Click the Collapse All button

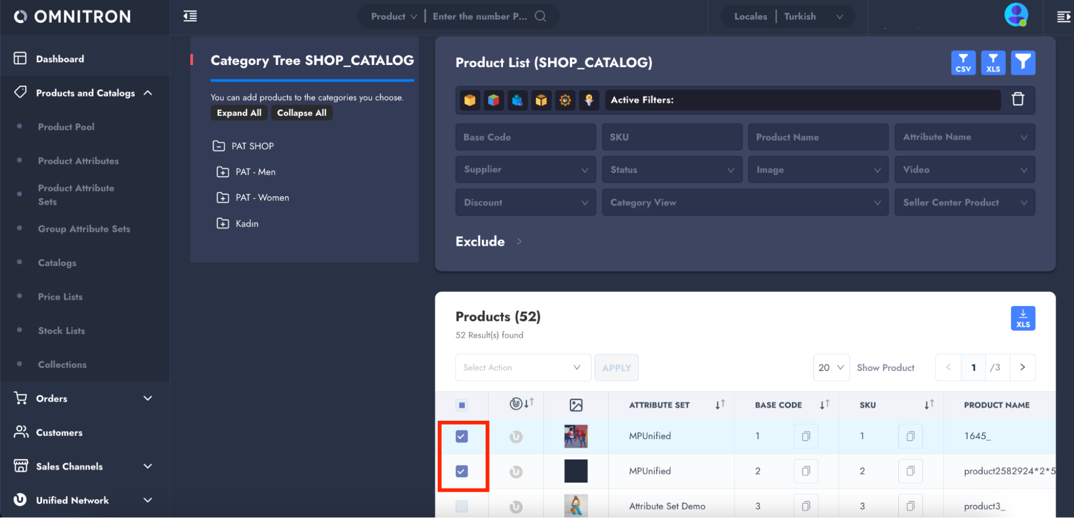click(x=301, y=113)
